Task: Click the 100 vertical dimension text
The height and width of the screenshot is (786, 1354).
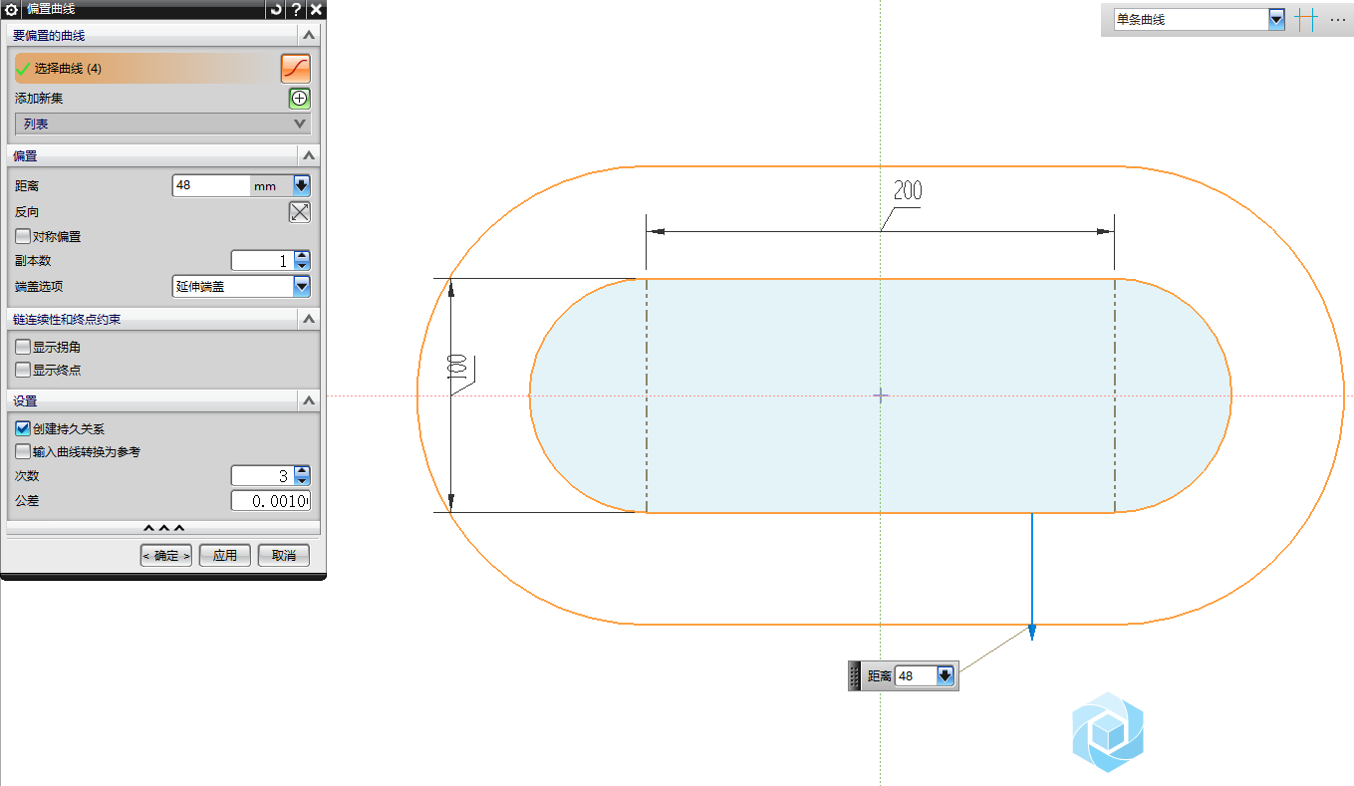Action: tap(459, 367)
